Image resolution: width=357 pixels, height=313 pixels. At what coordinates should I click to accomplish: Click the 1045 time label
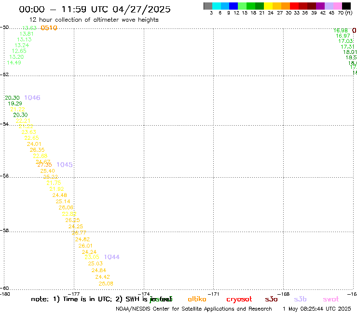click(x=65, y=165)
